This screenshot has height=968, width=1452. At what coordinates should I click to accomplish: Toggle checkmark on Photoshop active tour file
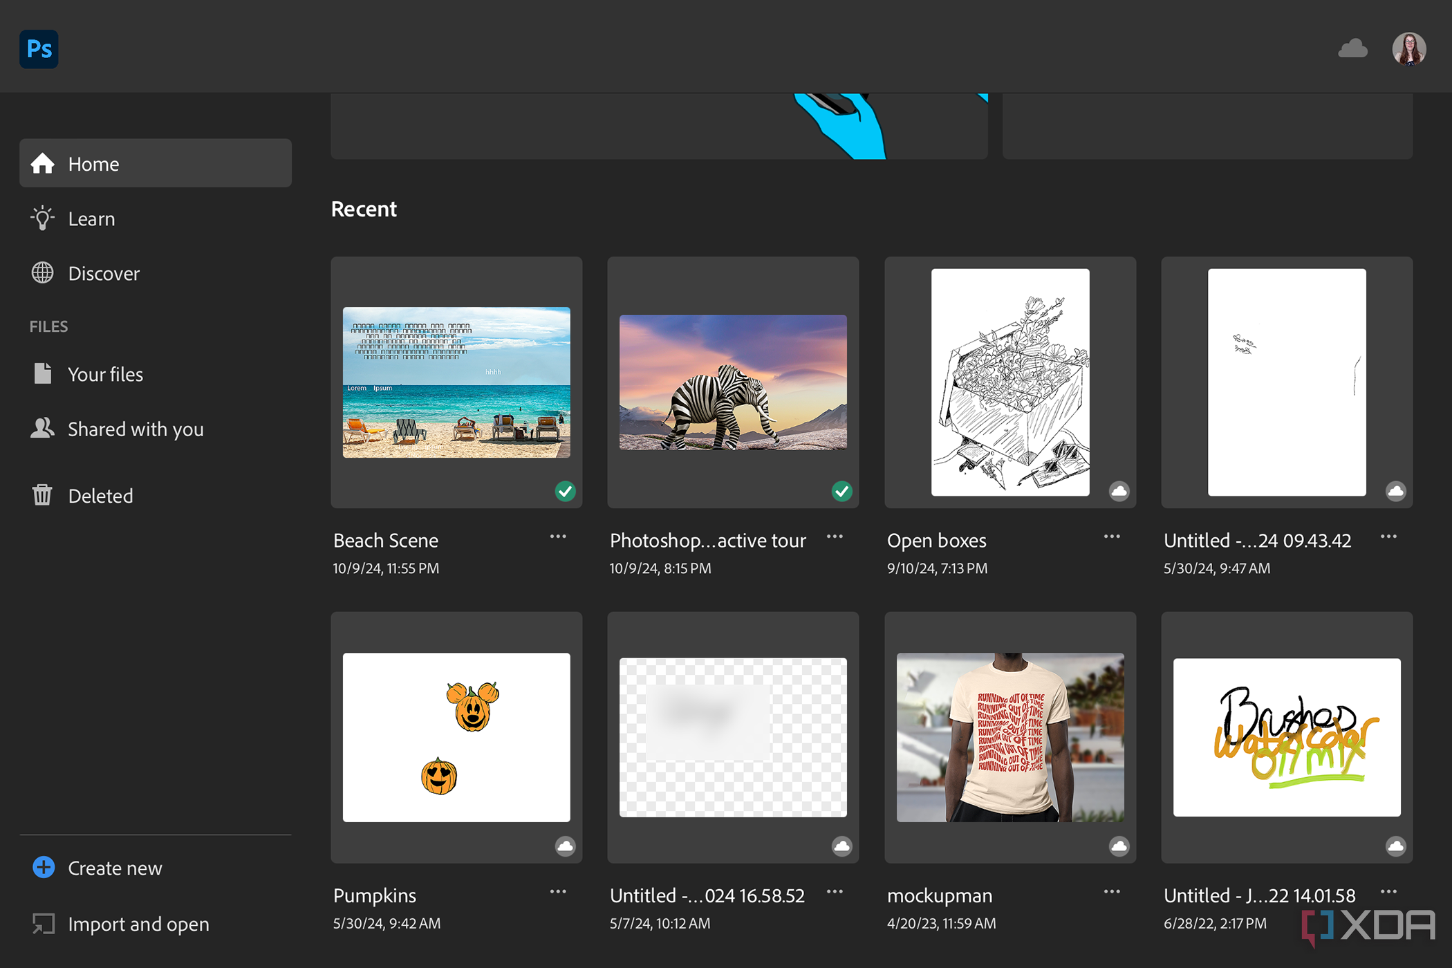click(x=841, y=492)
